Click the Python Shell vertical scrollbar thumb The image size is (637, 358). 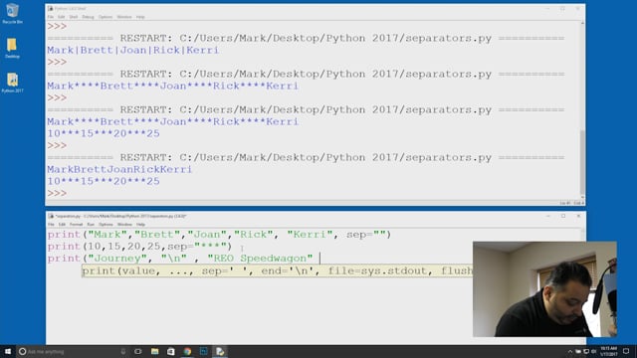click(x=582, y=162)
